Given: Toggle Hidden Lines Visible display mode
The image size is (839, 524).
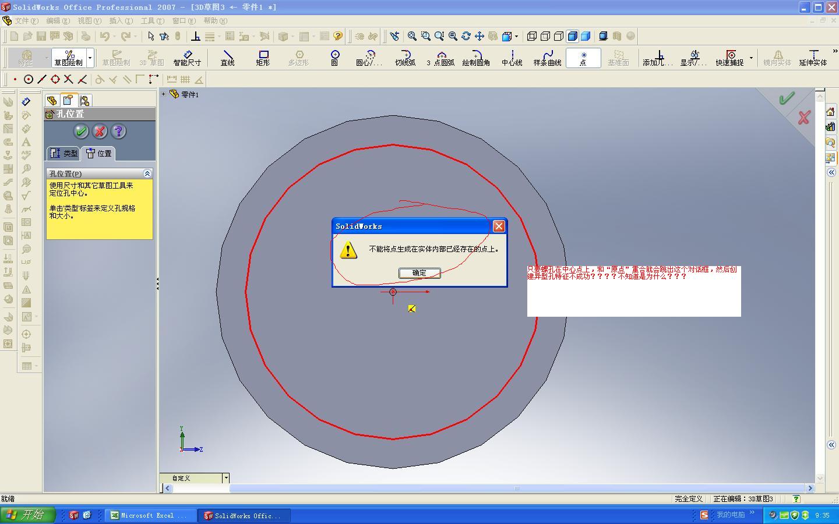Looking at the screenshot, I should [x=545, y=36].
